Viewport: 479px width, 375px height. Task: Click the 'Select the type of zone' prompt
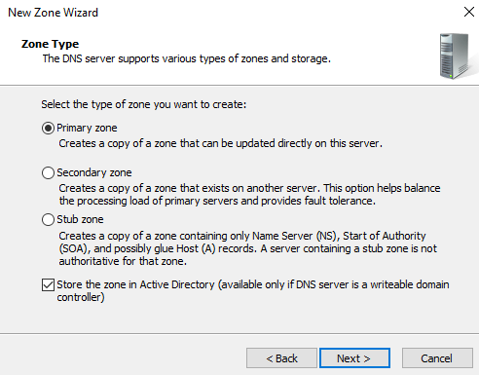click(144, 104)
